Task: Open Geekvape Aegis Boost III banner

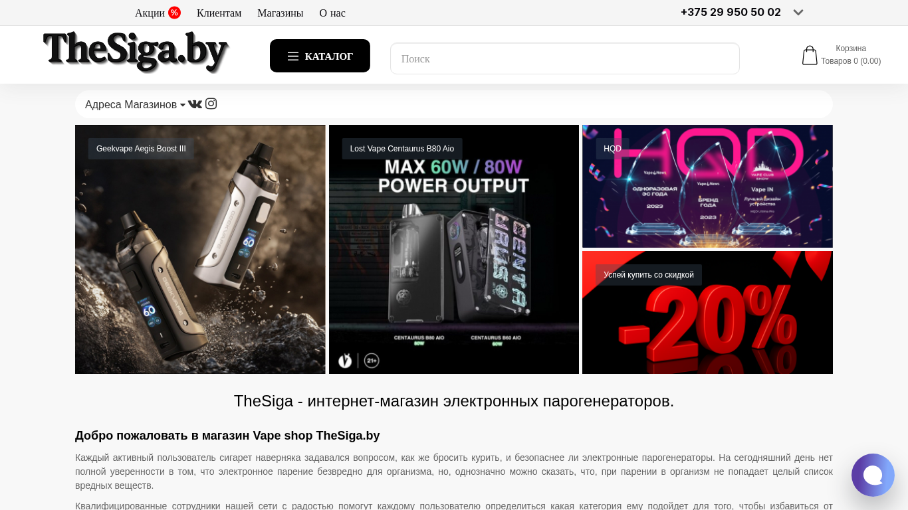Action: point(200,249)
